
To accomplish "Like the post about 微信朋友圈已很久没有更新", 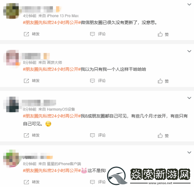I will [x=160, y=34].
